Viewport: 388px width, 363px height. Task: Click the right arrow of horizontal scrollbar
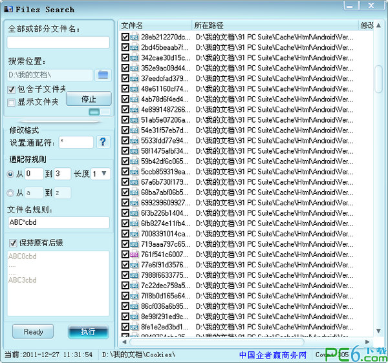pos(367,342)
